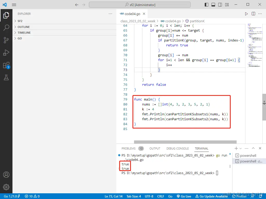Toggle the primary side bar

click(x=207, y=5)
